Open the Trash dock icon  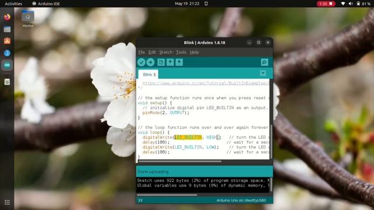7,82
